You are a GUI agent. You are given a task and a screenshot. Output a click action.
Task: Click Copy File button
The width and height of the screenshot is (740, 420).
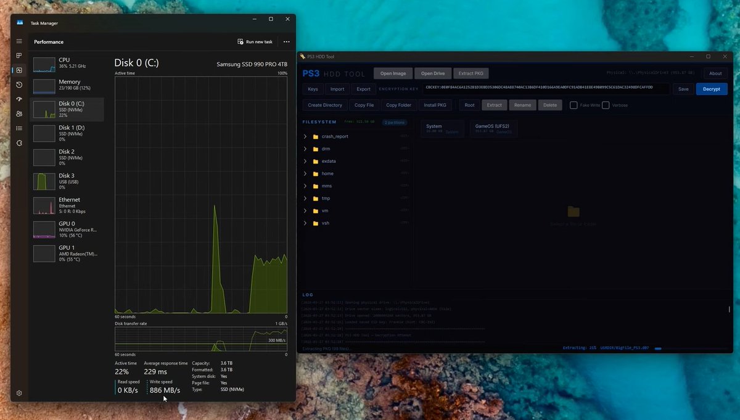click(x=364, y=105)
